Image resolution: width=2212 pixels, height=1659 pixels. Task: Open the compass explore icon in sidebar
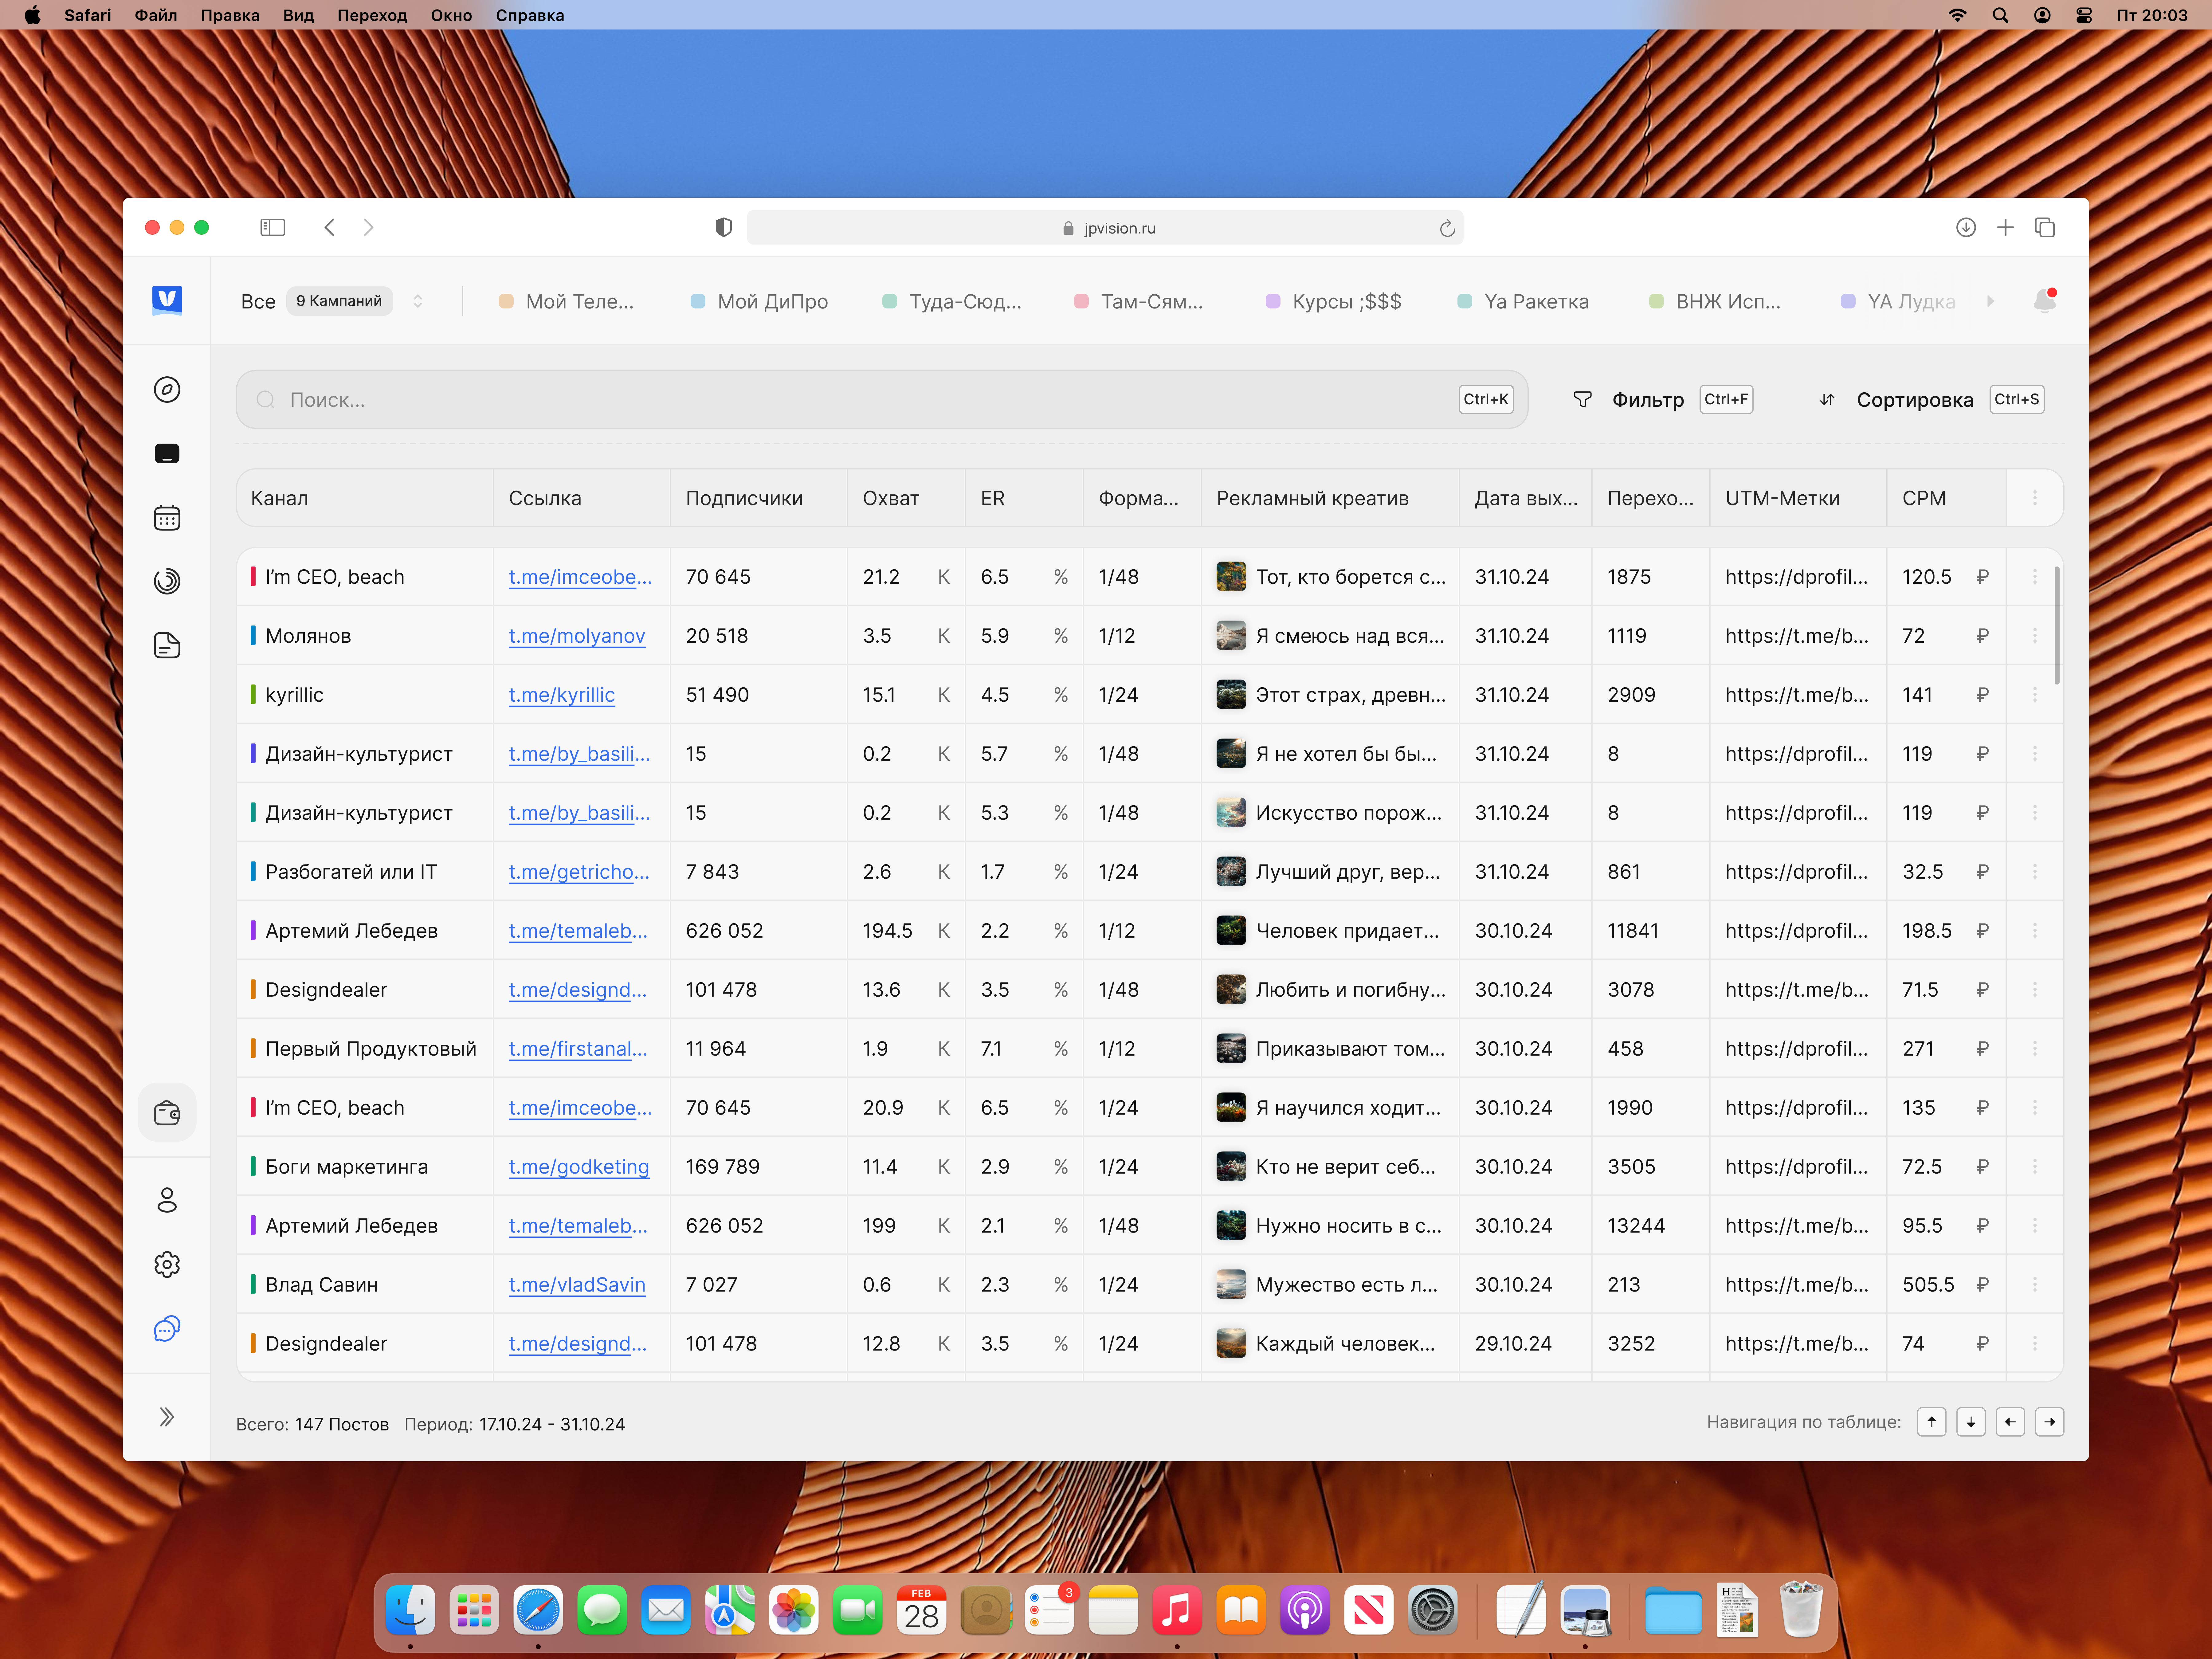167,389
